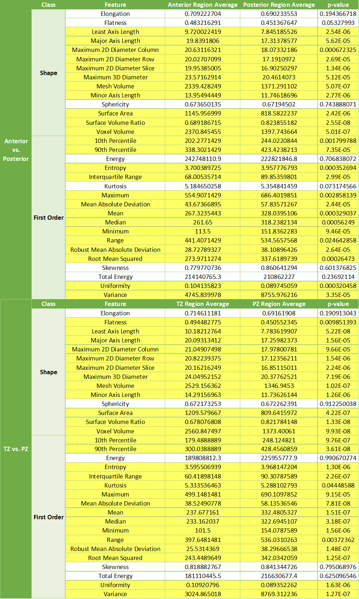The width and height of the screenshot is (359, 599).
Task: Click the Total Energy value 210862227
Action: (x=279, y=277)
